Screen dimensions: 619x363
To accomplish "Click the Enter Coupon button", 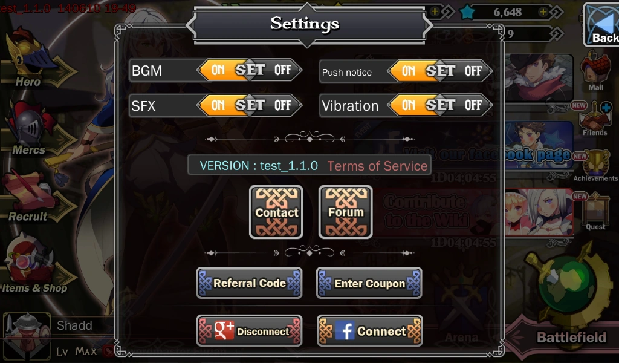I will pos(369,283).
